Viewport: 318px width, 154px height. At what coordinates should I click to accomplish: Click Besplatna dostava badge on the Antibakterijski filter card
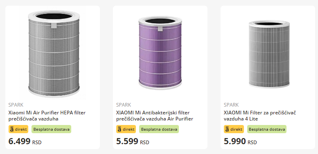[x=159, y=129]
